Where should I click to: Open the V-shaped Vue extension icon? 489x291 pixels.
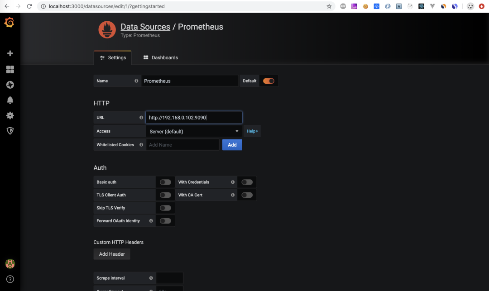(432, 6)
